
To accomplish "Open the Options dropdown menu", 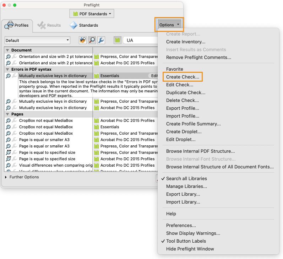I will pyautogui.click(x=169, y=25).
